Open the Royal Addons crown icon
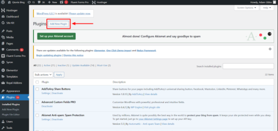Viewport: 278px width, 131px height. [3, 83]
